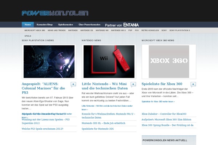Open comment bubble for Wii Mini article
Image resolution: width=218 pixels, height=145 pixels.
click(133, 84)
